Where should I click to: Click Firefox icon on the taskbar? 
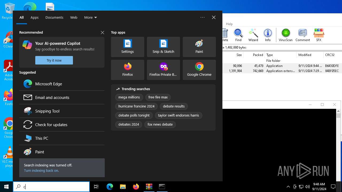[136, 187]
